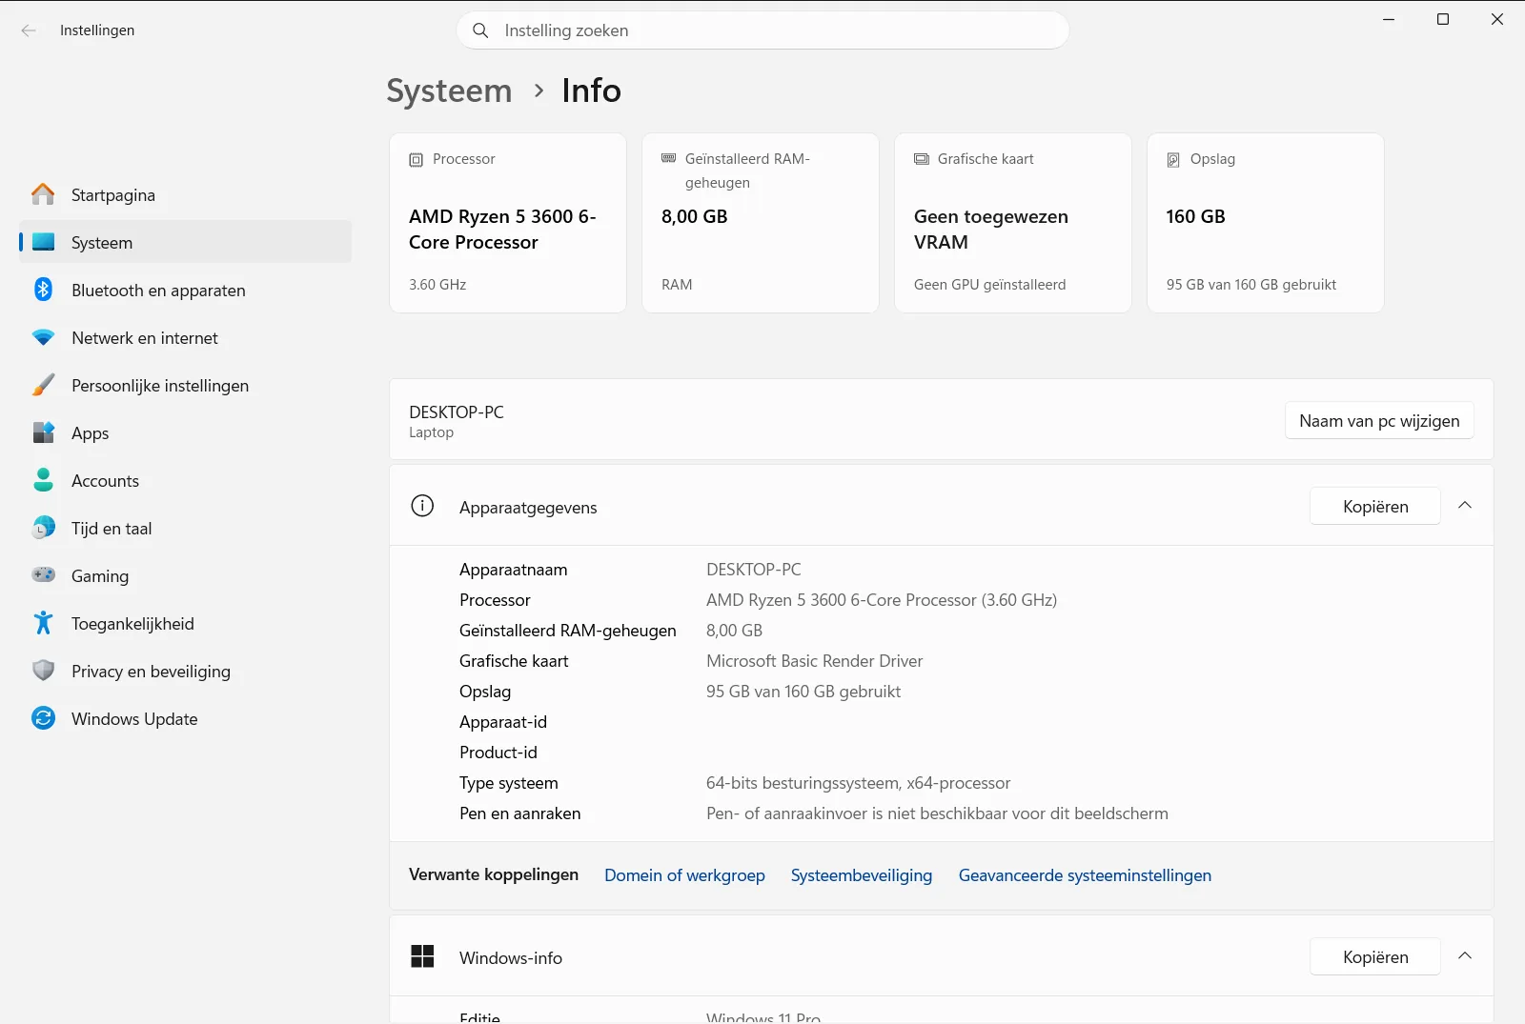Click the Gaming controller icon
1525x1024 pixels.
tap(43, 575)
